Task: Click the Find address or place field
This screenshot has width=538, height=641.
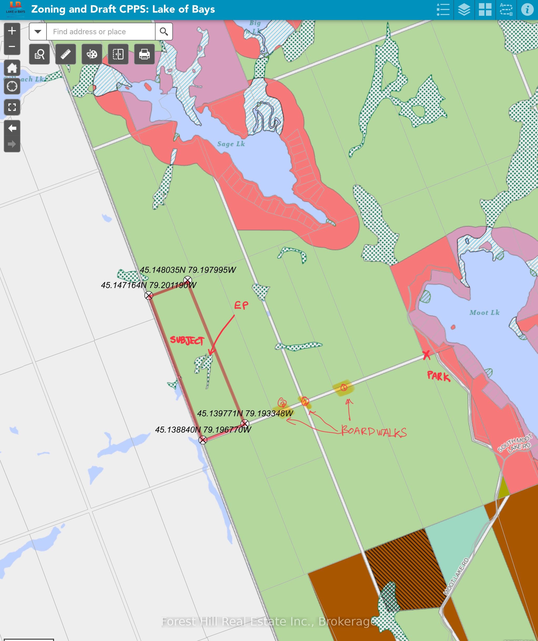Action: (x=101, y=32)
